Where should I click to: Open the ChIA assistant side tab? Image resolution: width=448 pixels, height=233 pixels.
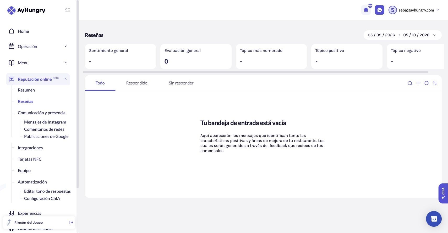443,193
